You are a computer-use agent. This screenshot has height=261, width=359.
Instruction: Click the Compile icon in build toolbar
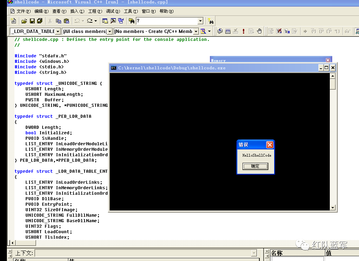tap(220, 31)
